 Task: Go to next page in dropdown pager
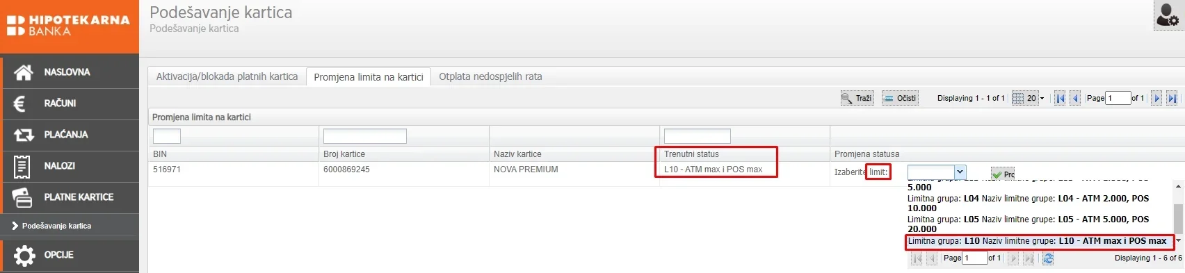coord(1013,258)
